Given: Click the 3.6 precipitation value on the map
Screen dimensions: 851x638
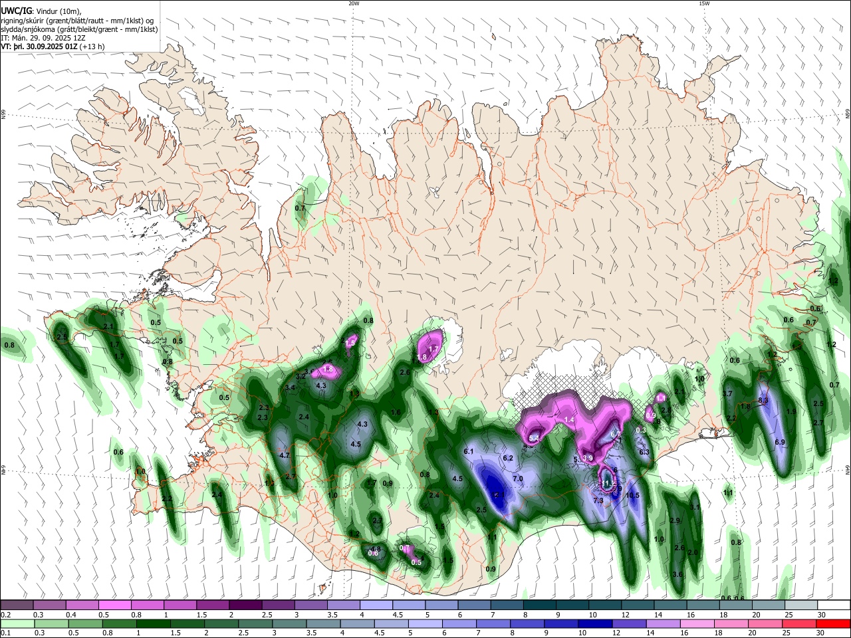Looking at the screenshot, I should (x=677, y=574).
